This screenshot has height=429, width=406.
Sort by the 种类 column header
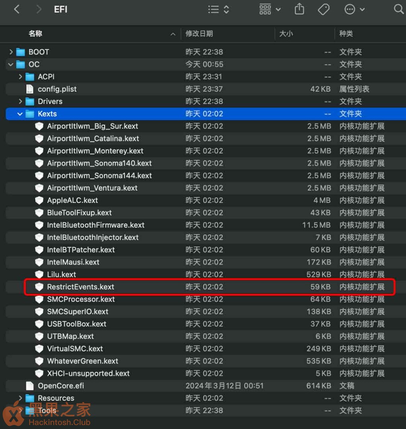point(346,34)
